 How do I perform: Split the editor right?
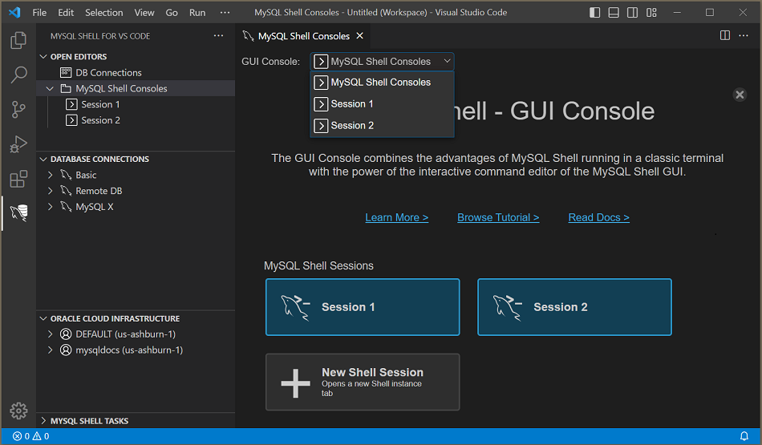[x=725, y=35]
